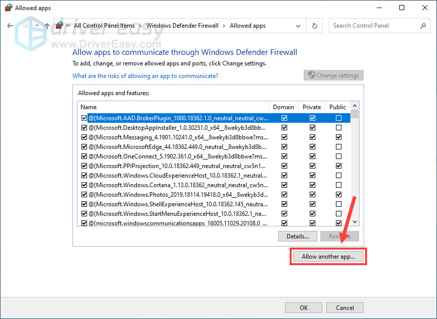Enable Public checkbox for Cortana
Image resolution: width=437 pixels, height=319 pixels.
tap(338, 185)
